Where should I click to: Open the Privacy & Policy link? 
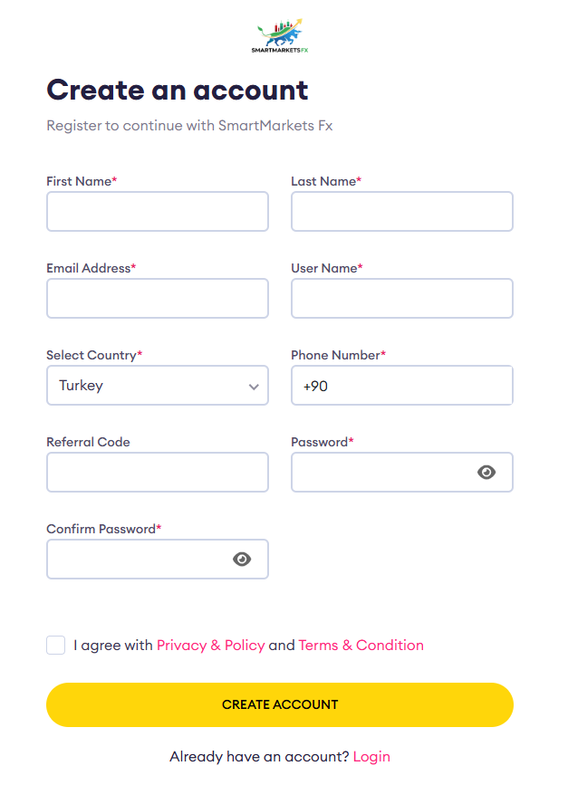(210, 646)
